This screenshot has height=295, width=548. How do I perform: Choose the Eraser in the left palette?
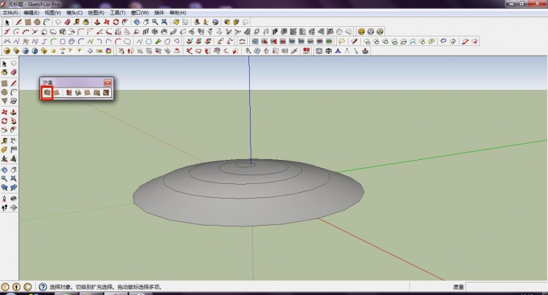[x=13, y=72]
